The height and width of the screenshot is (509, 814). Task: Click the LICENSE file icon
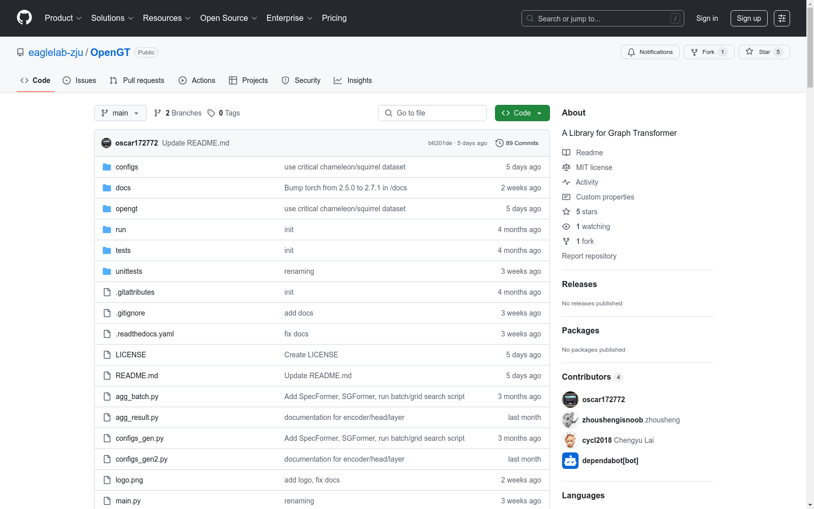[107, 355]
